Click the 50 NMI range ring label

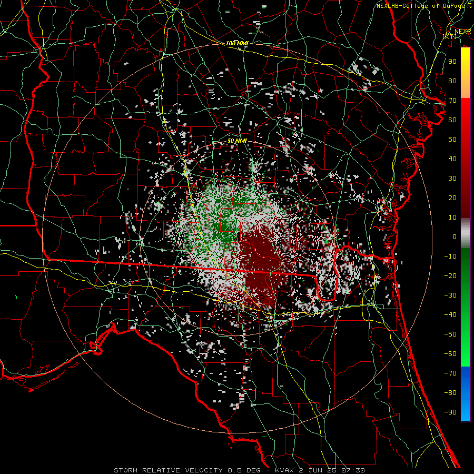pyautogui.click(x=237, y=141)
